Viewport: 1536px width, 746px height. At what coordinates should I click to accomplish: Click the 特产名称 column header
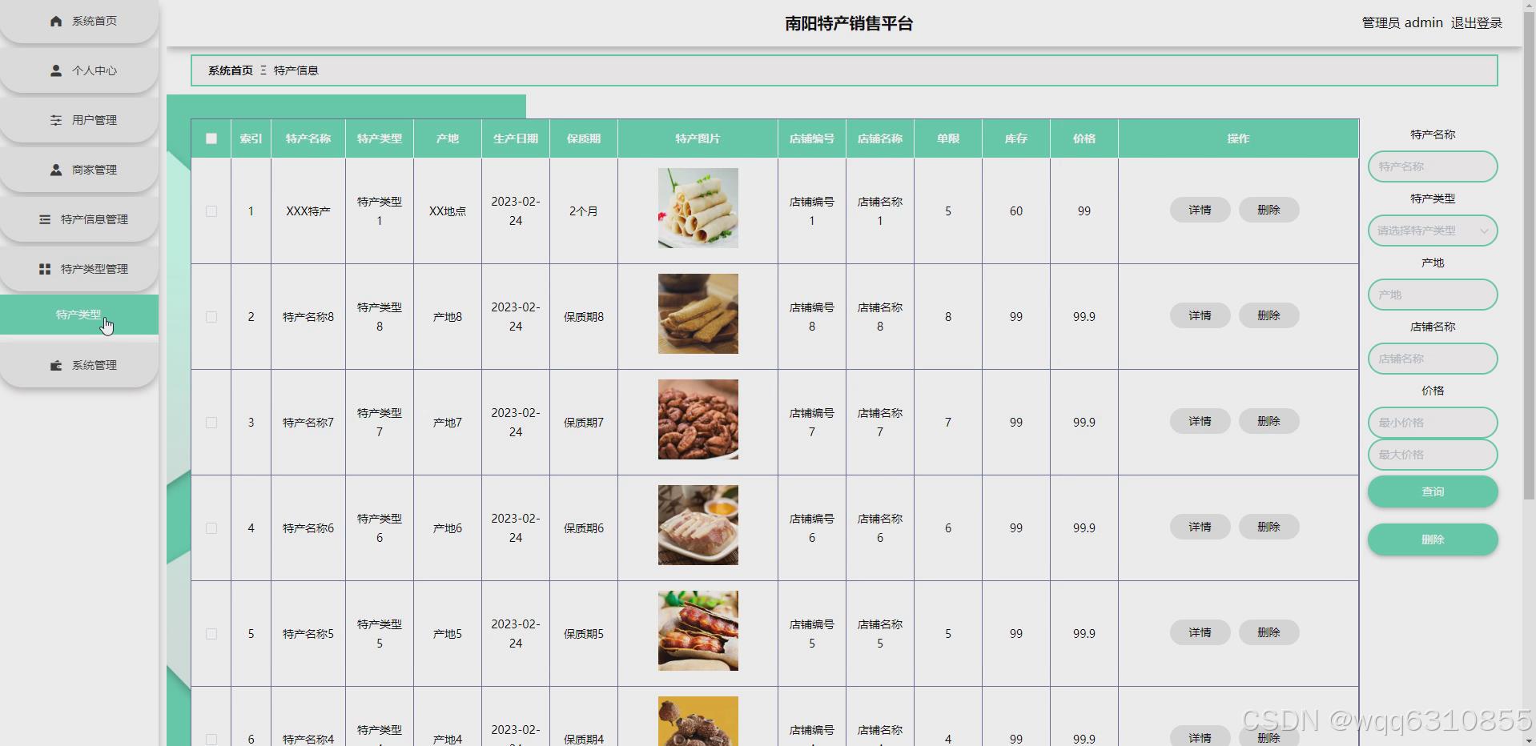pyautogui.click(x=308, y=138)
